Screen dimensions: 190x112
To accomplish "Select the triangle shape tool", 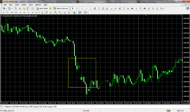I will click(x=128, y=8).
